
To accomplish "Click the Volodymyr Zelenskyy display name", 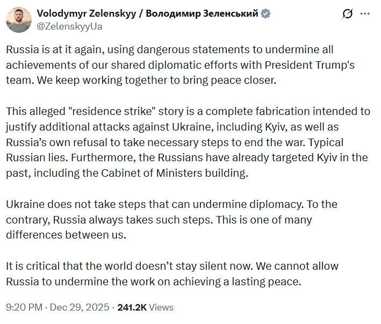I will point(89,13).
